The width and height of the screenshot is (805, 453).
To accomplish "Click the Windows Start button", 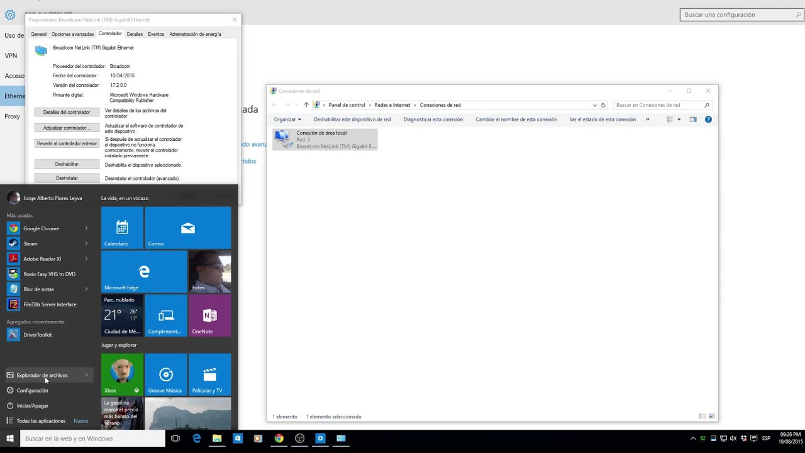I will 10,439.
